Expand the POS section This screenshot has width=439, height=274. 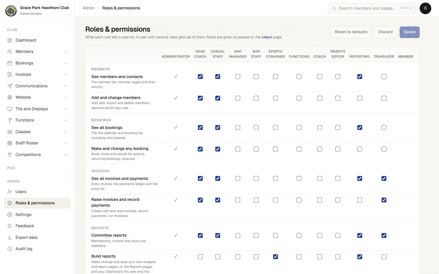coord(37,168)
